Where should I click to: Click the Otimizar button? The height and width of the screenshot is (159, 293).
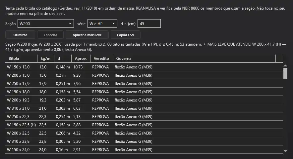(20, 35)
